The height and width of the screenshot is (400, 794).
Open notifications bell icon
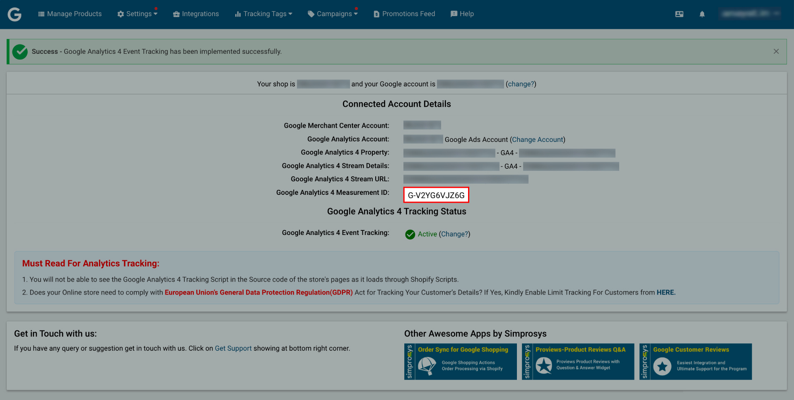(x=702, y=14)
